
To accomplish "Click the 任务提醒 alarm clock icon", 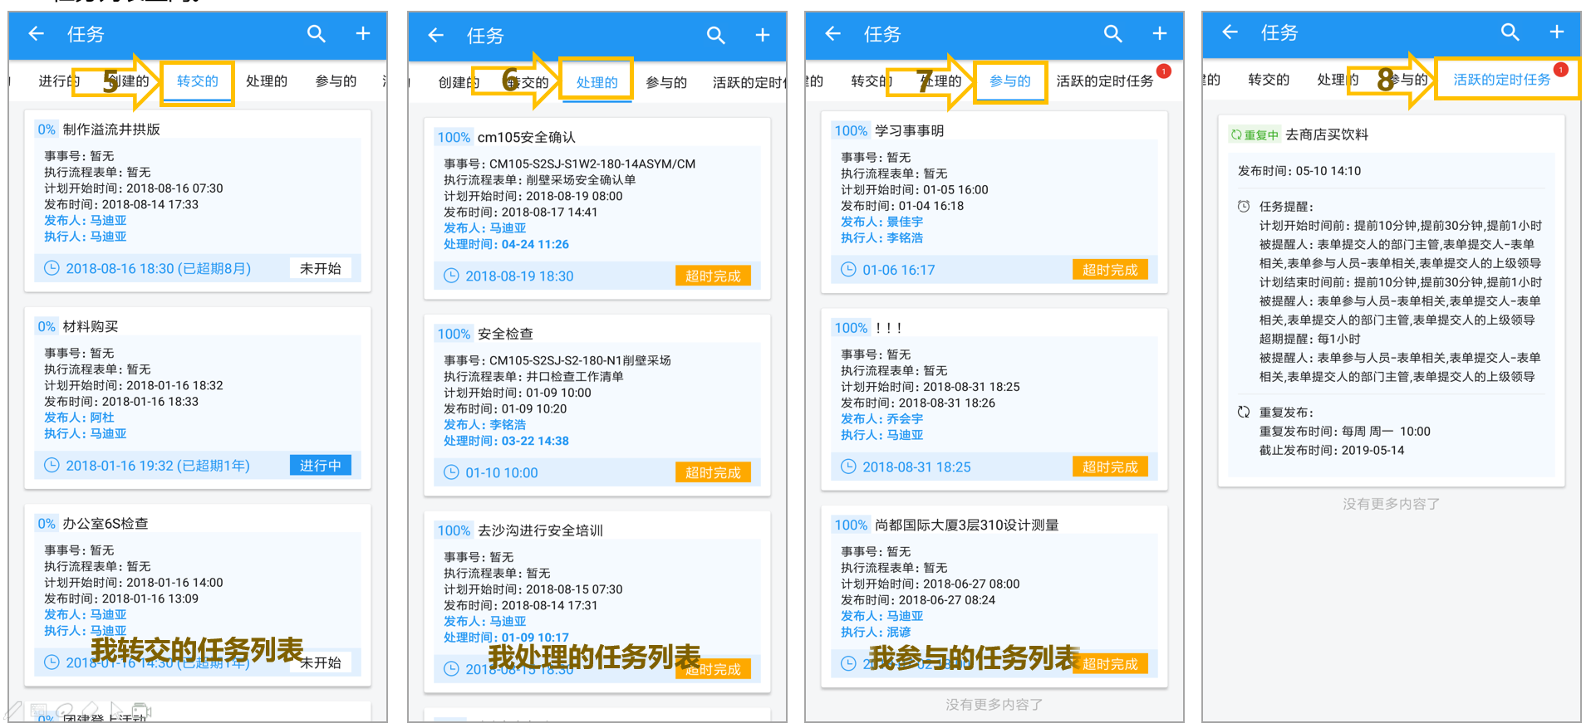I will (1244, 206).
